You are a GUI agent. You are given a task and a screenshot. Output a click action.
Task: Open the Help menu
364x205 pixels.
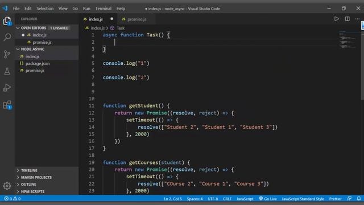coord(121,9)
